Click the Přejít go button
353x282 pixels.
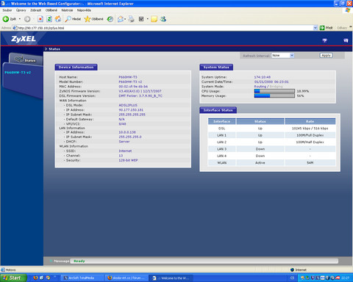pos(327,28)
